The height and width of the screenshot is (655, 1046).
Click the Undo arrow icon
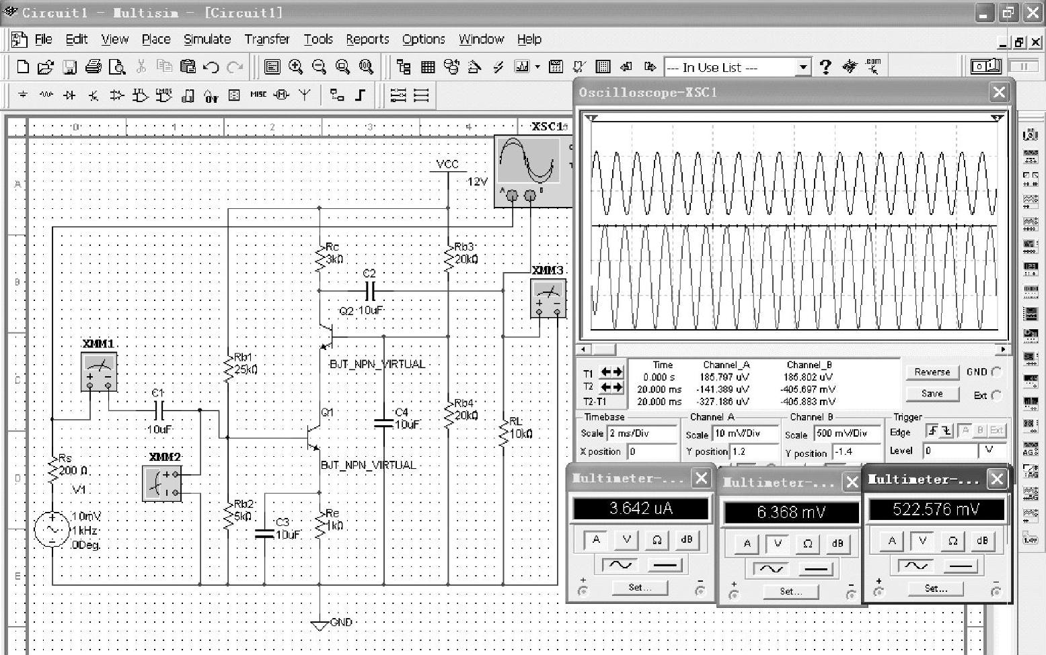(x=211, y=67)
